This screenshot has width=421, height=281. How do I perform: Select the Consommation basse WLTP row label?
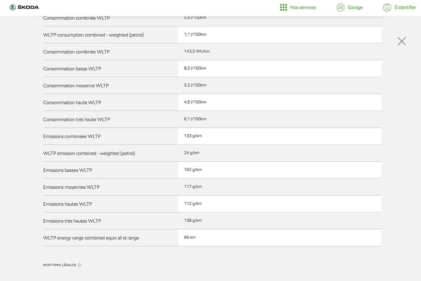coord(72,69)
